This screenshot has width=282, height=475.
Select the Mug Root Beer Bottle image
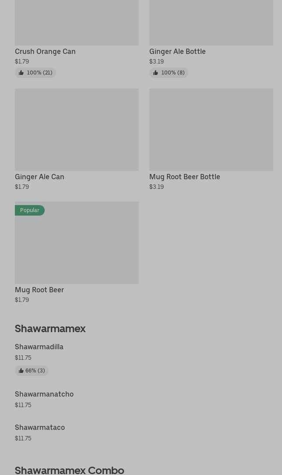click(211, 130)
